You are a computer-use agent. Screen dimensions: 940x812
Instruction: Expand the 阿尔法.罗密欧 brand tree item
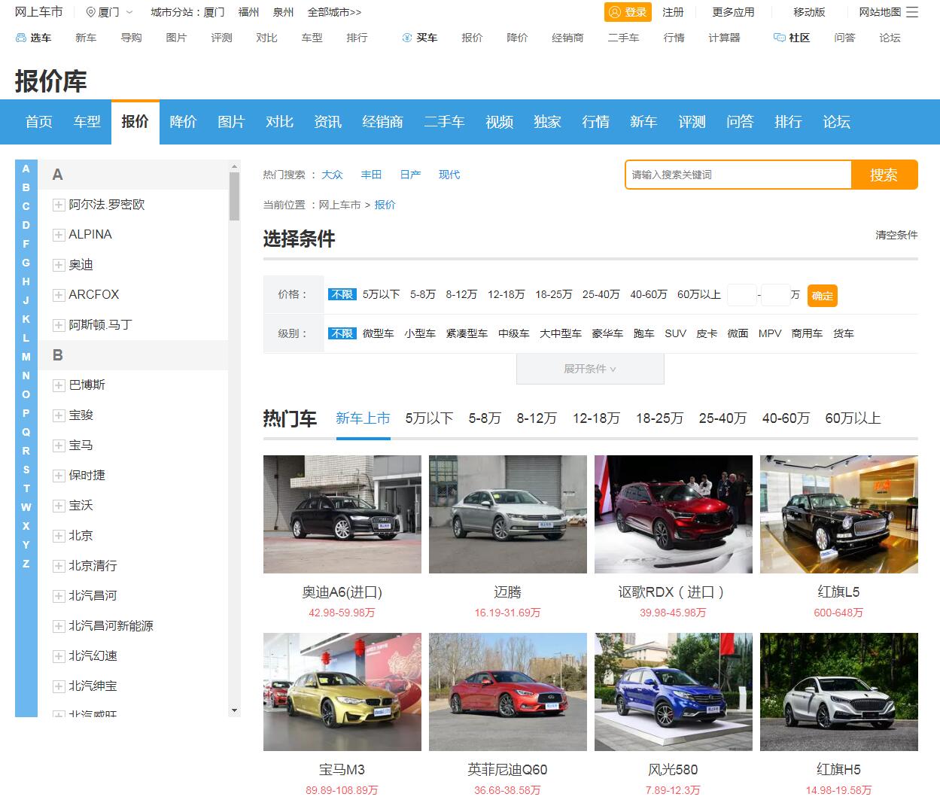(59, 205)
